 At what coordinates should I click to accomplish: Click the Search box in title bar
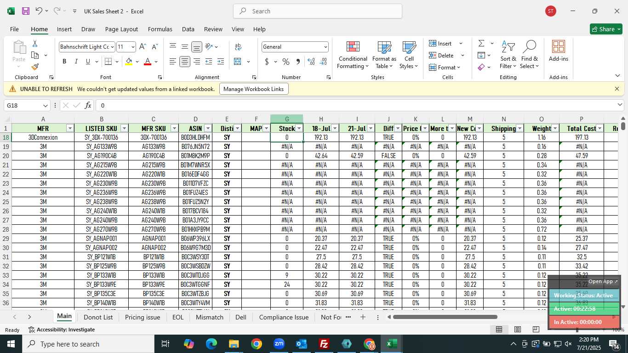tap(318, 11)
